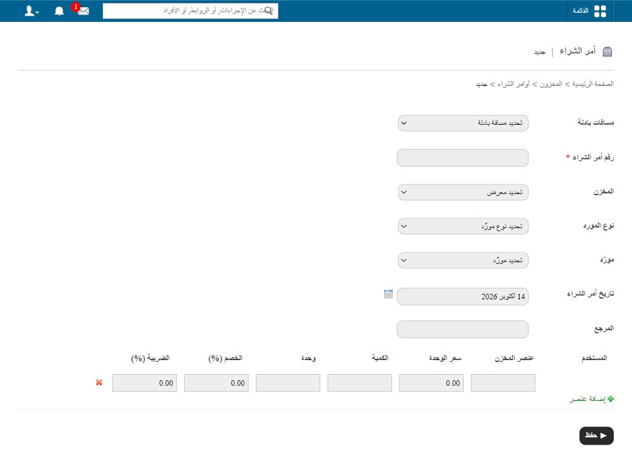Open the مورّد supplier dropdown
632x469 pixels.
click(463, 260)
